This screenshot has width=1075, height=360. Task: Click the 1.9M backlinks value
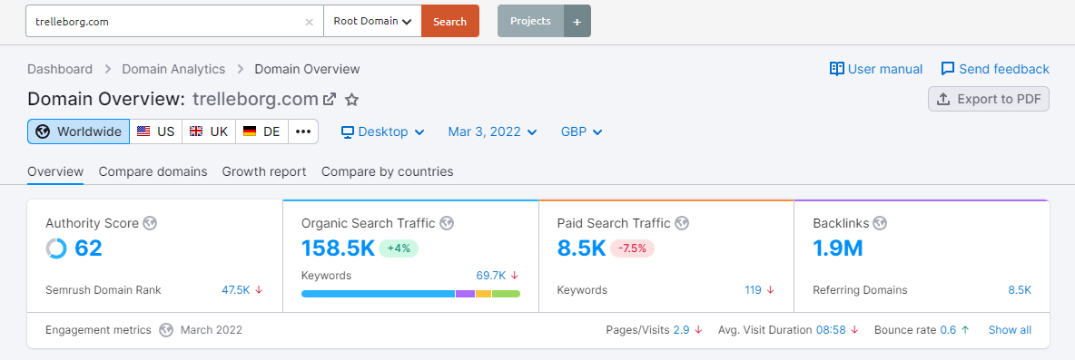coord(838,248)
